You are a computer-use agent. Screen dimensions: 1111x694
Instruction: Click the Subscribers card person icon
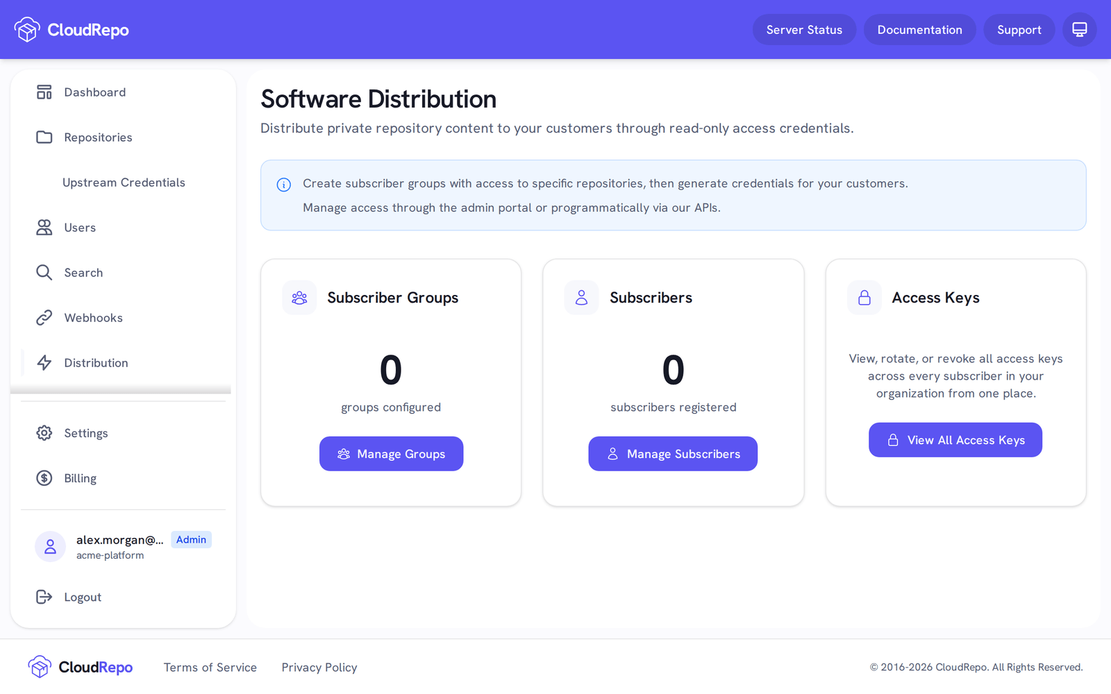[582, 298]
